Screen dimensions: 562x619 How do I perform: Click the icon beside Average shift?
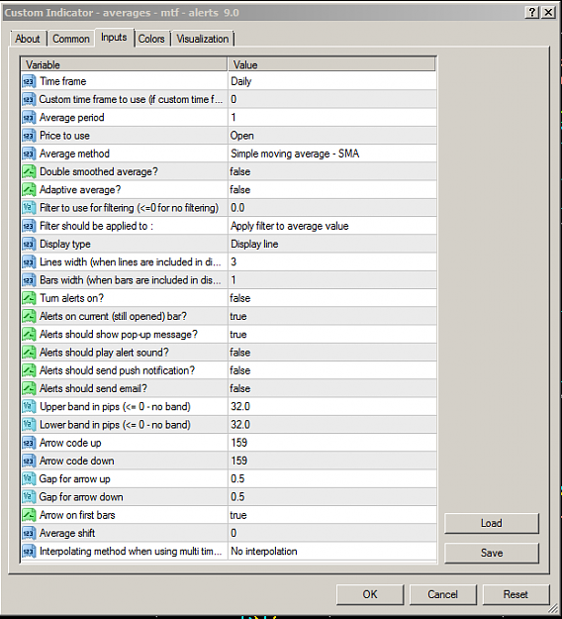(x=29, y=534)
